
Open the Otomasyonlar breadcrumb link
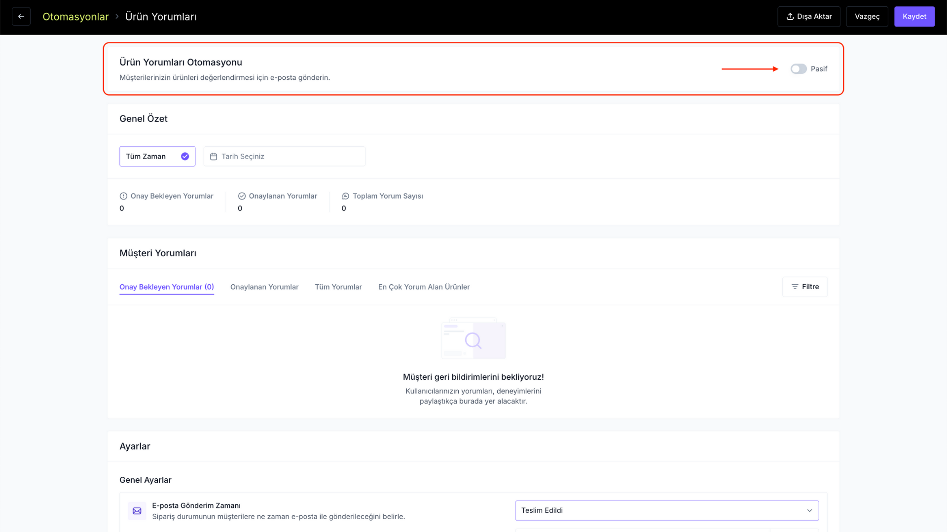click(75, 17)
